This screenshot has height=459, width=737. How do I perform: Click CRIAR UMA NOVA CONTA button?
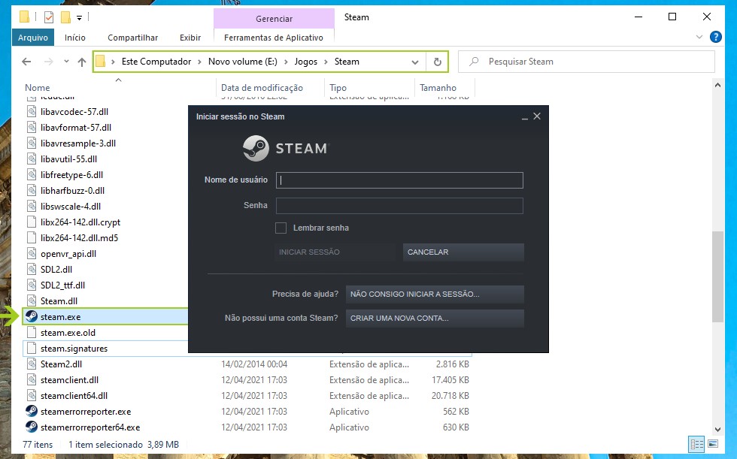click(x=435, y=319)
